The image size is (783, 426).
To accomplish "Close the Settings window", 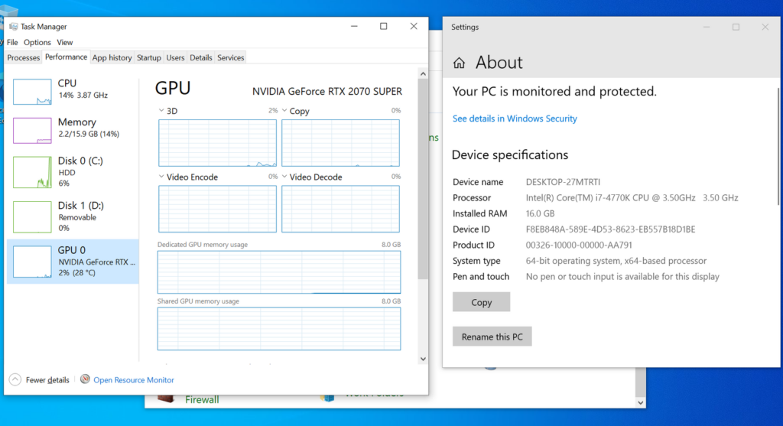I will (765, 27).
